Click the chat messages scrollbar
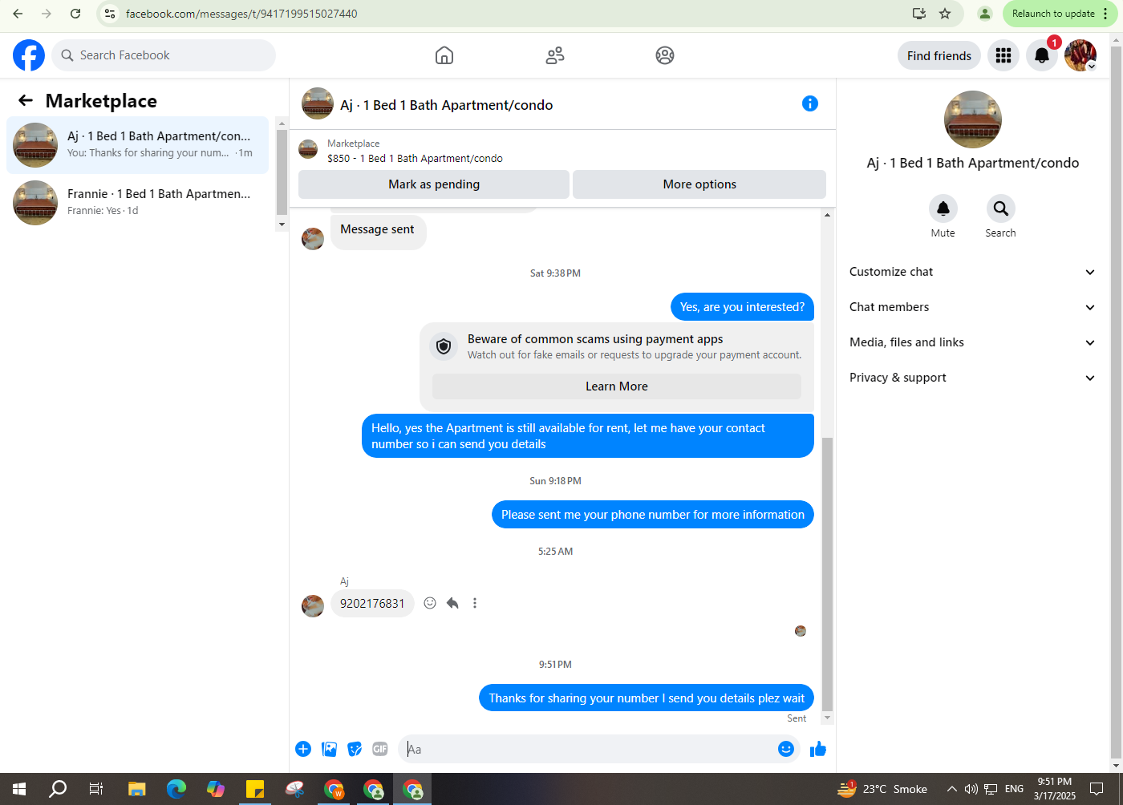Screen dimensions: 1123x805 pyautogui.click(x=827, y=574)
